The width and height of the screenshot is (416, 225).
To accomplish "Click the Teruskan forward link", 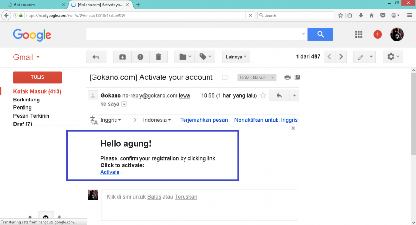I will click(186, 197).
